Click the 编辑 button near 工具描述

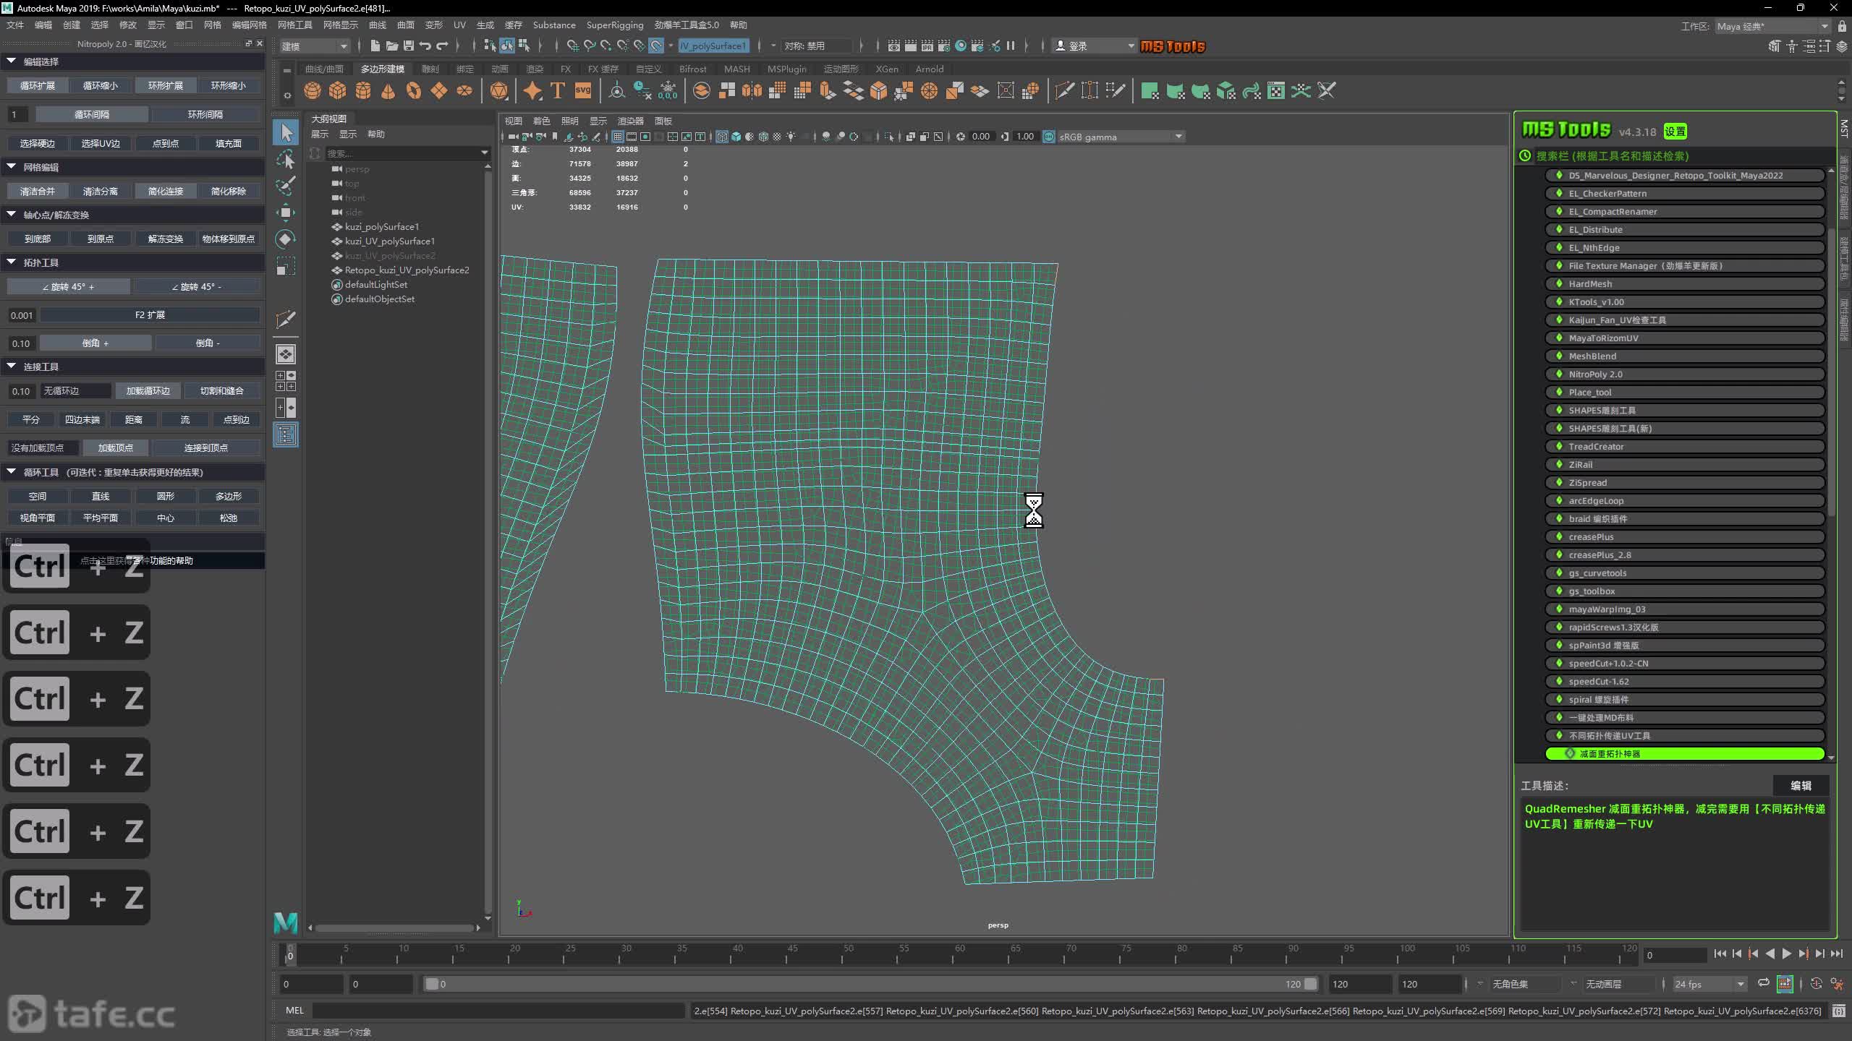1801,786
